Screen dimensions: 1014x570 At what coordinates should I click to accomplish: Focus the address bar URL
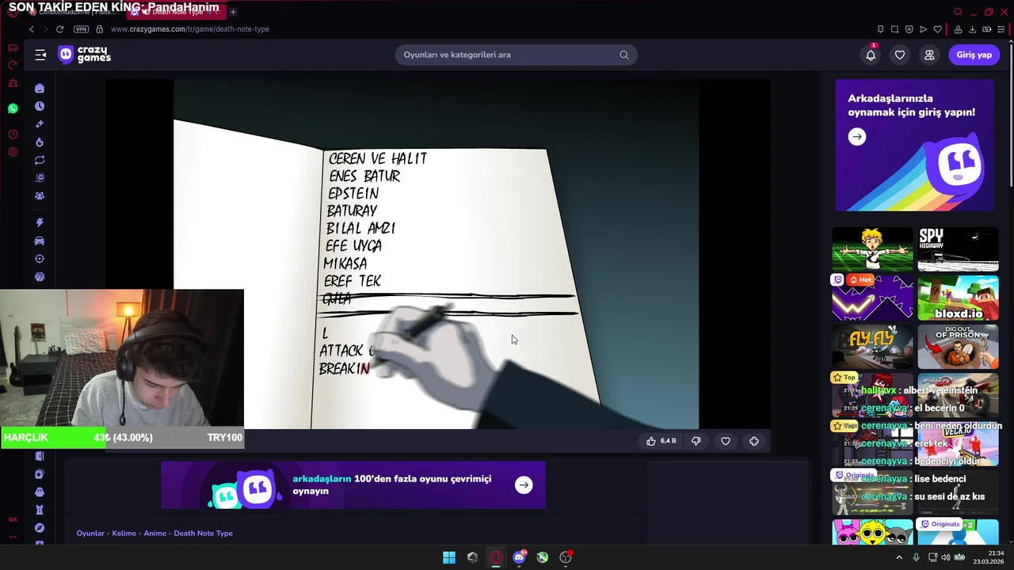pyautogui.click(x=190, y=29)
